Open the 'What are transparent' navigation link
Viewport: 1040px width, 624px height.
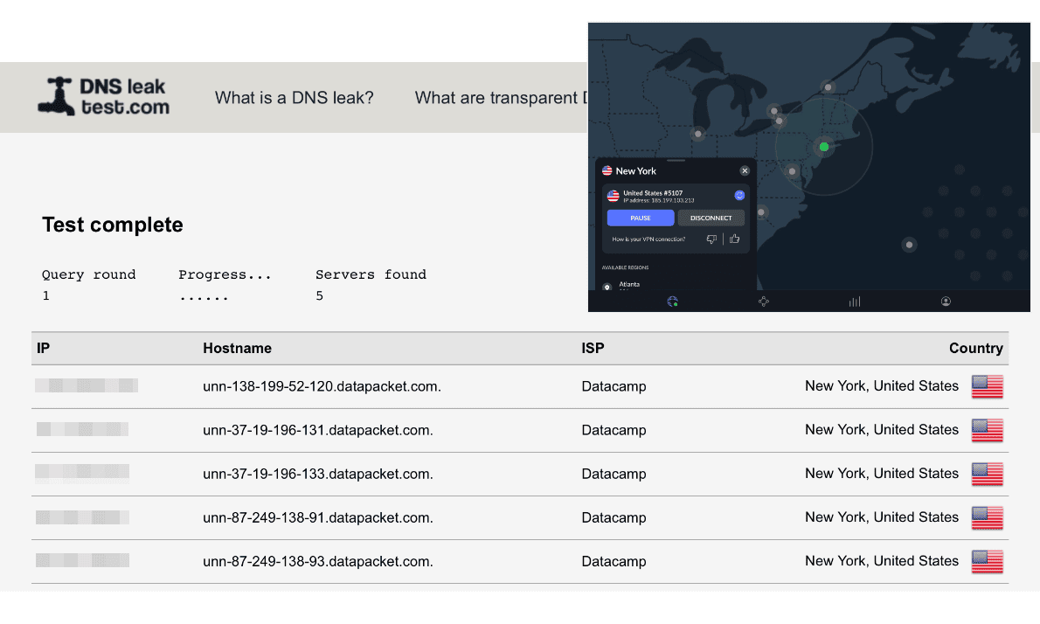501,98
